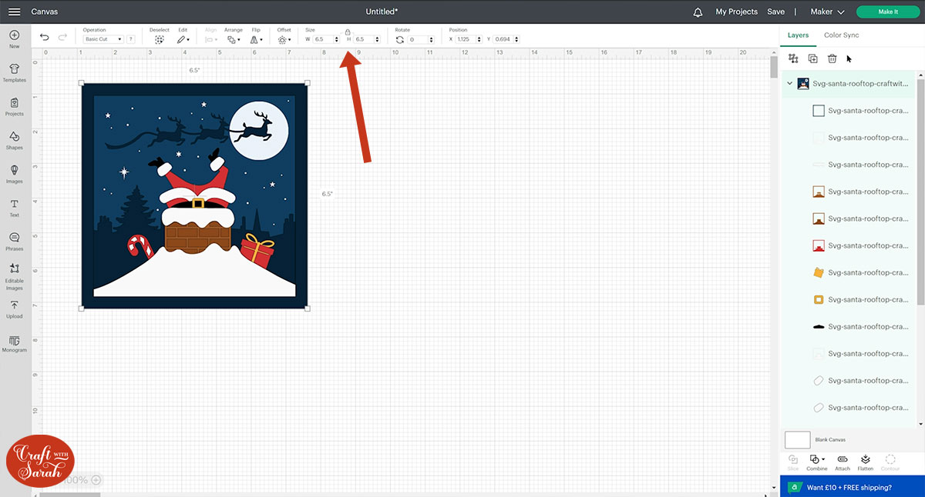925x497 pixels.
Task: Open the Edit pencil tool
Action: [x=182, y=39]
